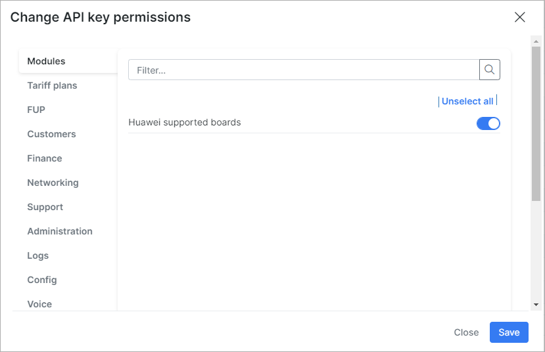This screenshot has width=545, height=352.
Task: Open Tariff plans permissions tab
Action: pyautogui.click(x=52, y=85)
